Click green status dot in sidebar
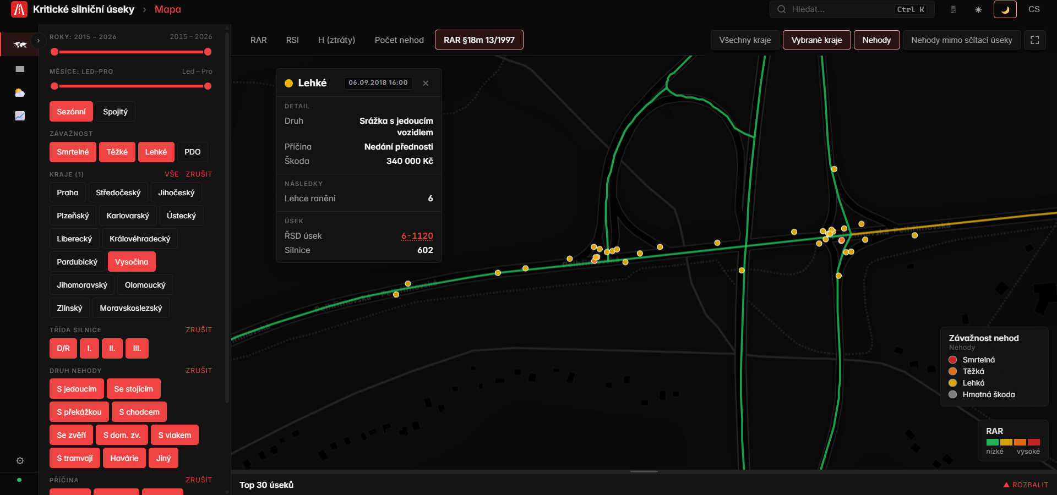Viewport: 1057px width, 495px height. pos(19,480)
